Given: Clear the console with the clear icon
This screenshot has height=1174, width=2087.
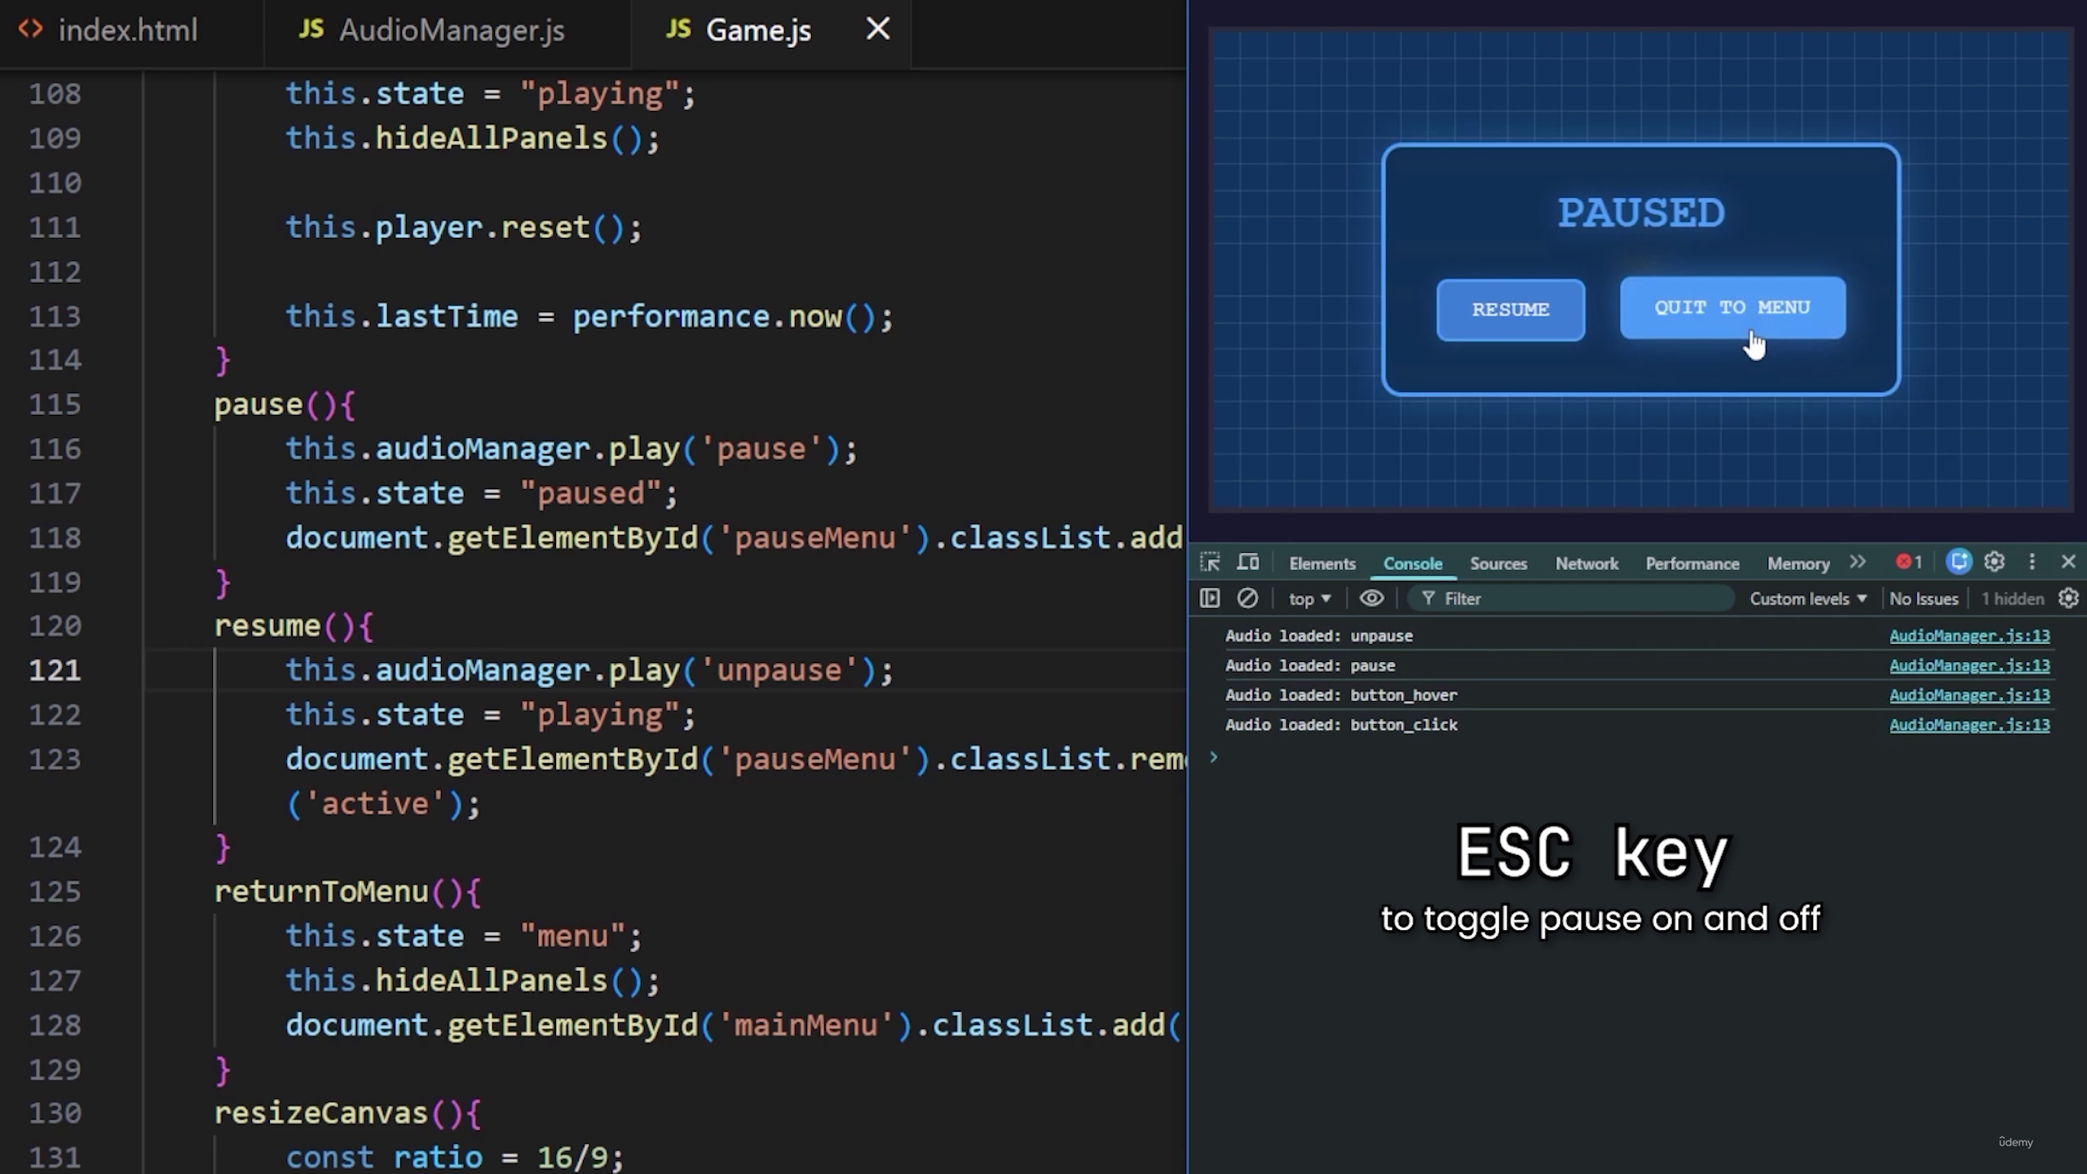Looking at the screenshot, I should [1247, 598].
